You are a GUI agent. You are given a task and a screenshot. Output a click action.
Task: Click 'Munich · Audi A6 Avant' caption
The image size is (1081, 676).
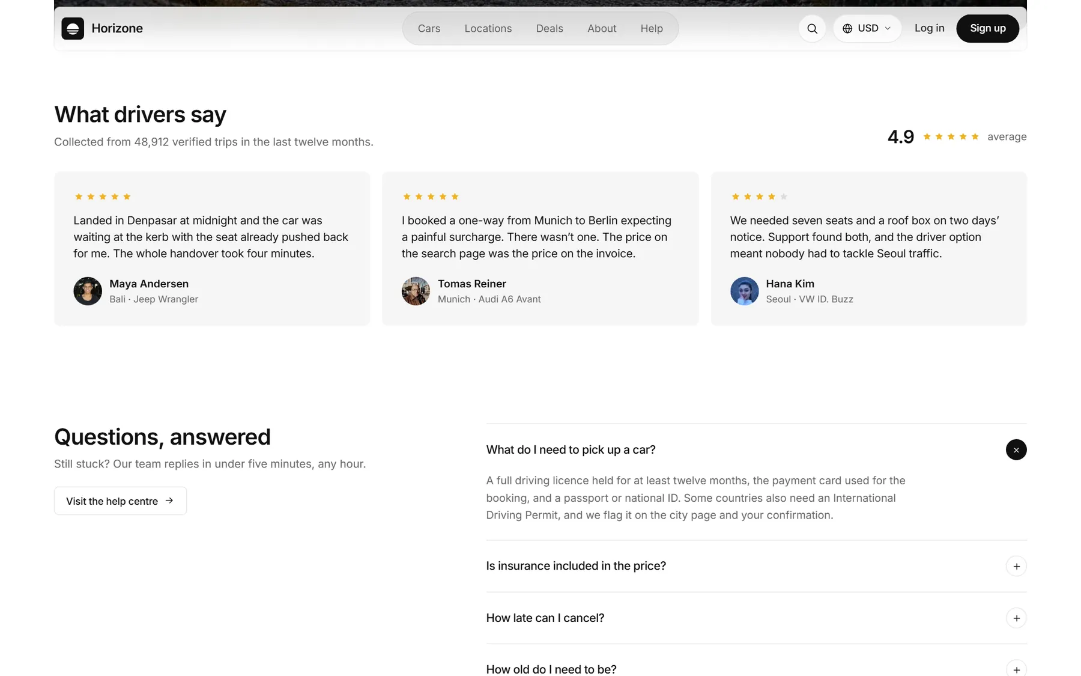point(489,299)
